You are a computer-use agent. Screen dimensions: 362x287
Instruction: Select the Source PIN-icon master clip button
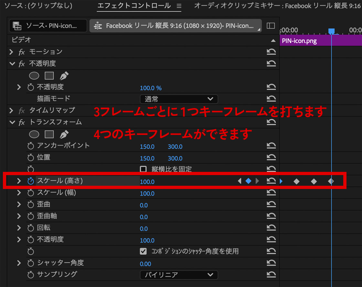click(x=48, y=26)
